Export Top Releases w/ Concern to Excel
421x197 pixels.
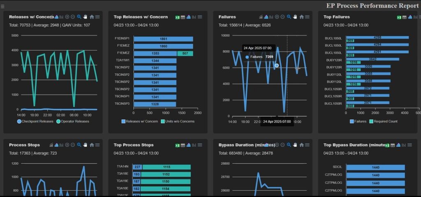point(178,17)
